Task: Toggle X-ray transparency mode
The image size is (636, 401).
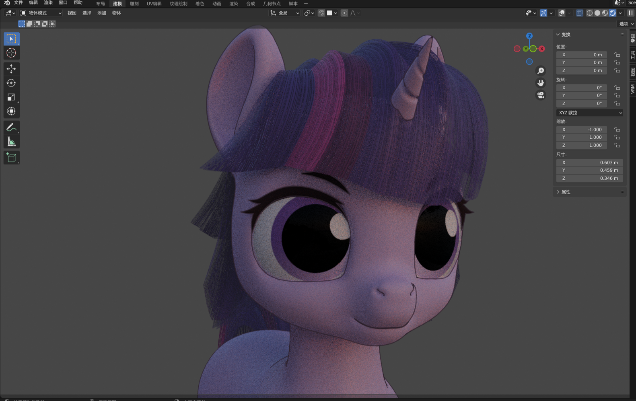Action: (x=579, y=13)
